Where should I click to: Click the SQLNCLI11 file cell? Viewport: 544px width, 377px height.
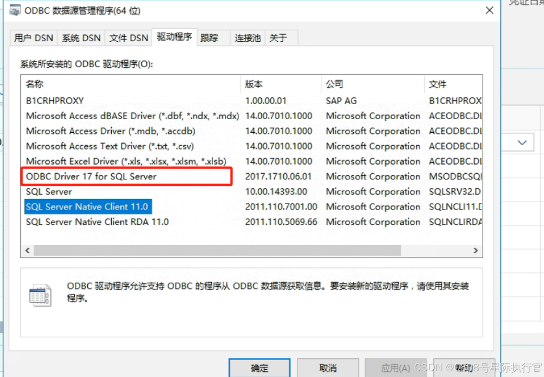[455, 207]
